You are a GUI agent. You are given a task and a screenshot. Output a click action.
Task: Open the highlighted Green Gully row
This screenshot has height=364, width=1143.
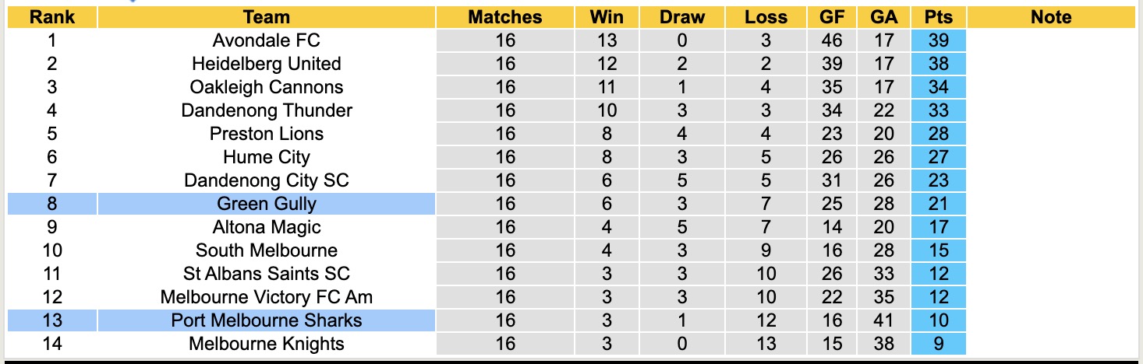pos(266,204)
